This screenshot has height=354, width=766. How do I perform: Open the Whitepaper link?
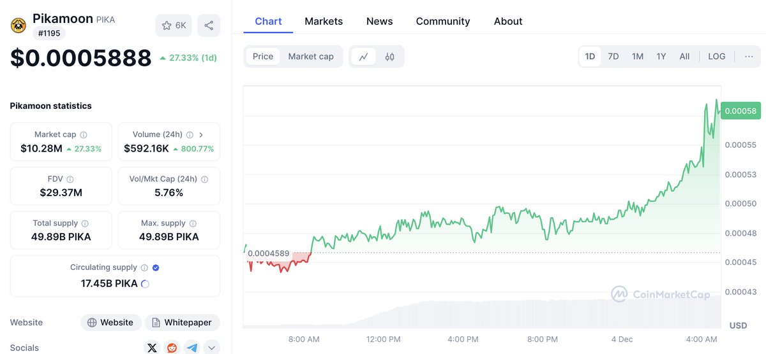pos(182,322)
